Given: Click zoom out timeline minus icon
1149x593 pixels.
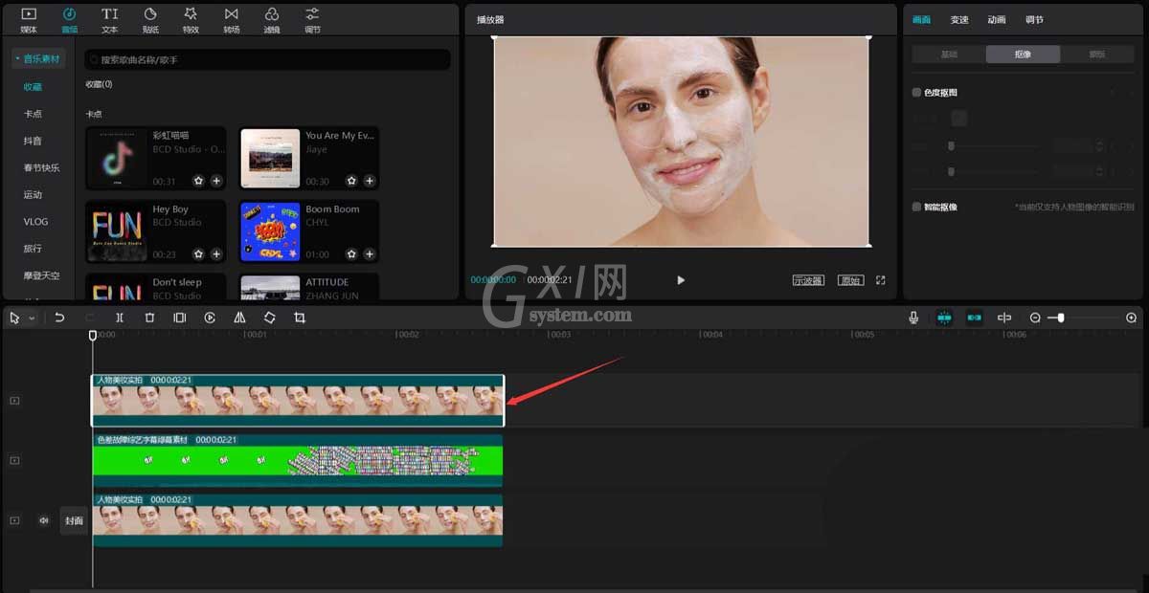Looking at the screenshot, I should pos(1035,318).
